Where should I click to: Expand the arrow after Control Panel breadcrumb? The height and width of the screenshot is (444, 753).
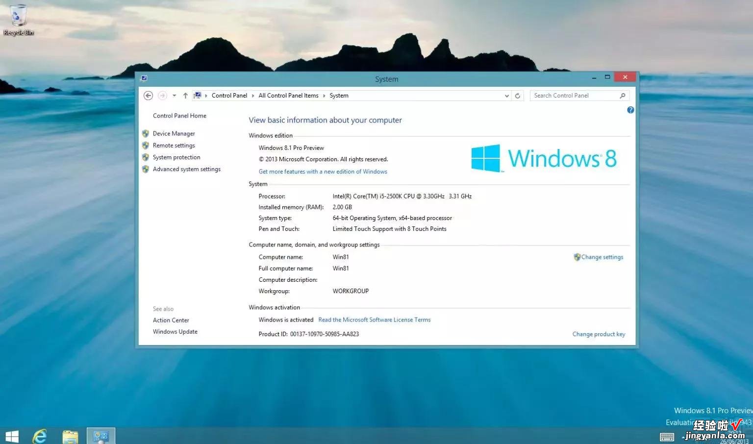click(253, 96)
